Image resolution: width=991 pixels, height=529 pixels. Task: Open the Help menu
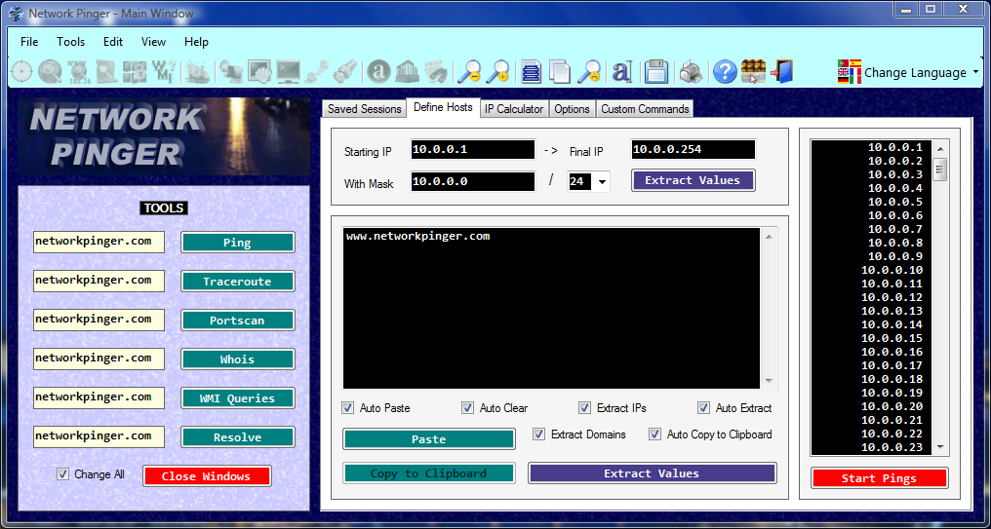point(197,42)
